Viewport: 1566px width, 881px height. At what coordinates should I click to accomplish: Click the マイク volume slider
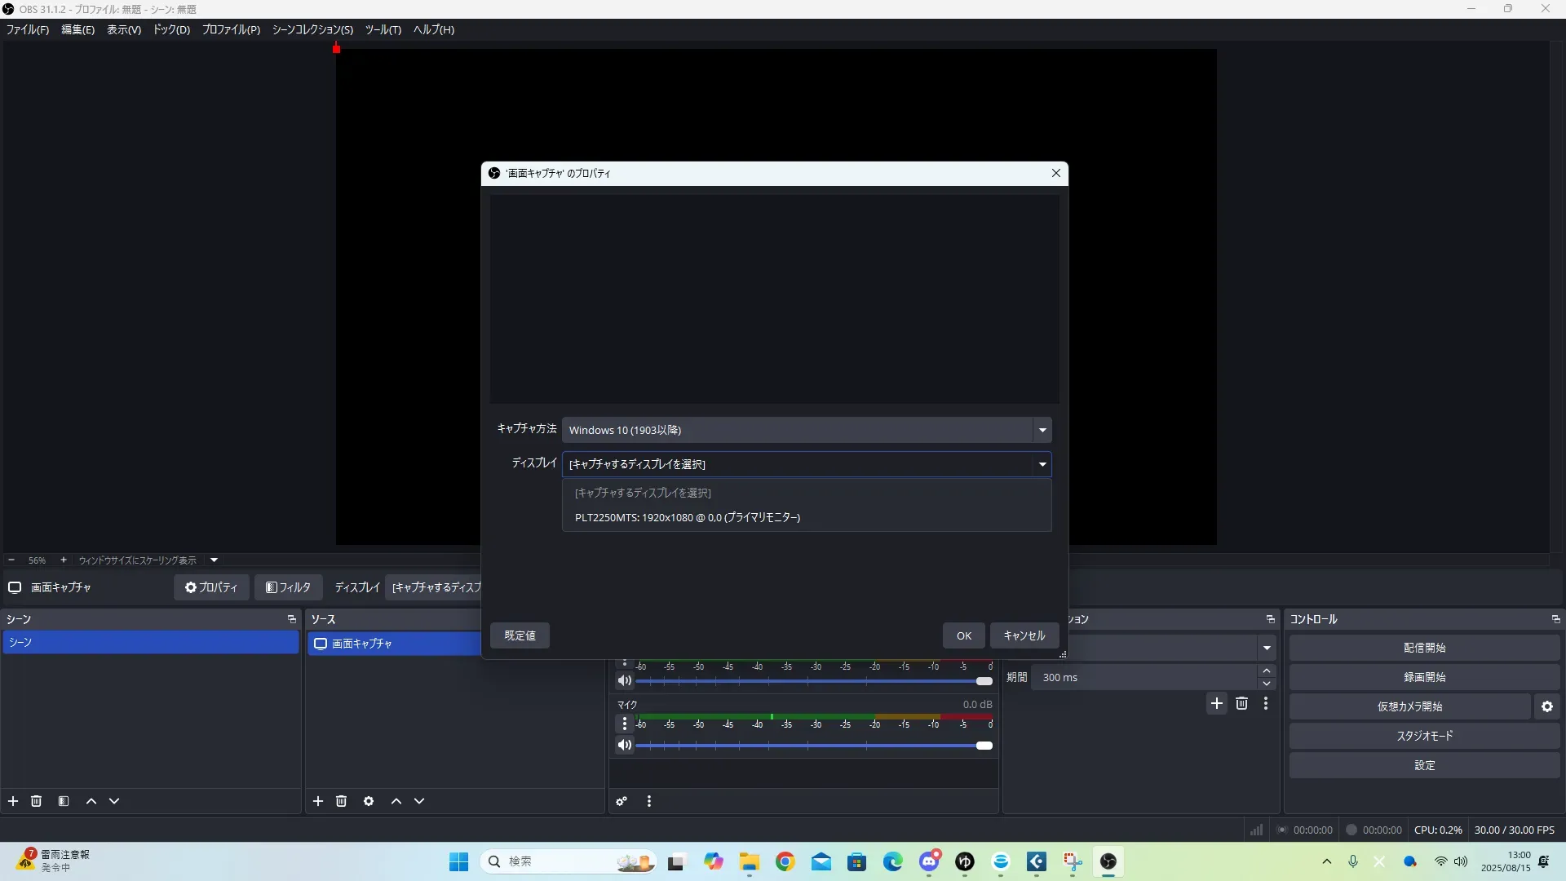pyautogui.click(x=812, y=746)
